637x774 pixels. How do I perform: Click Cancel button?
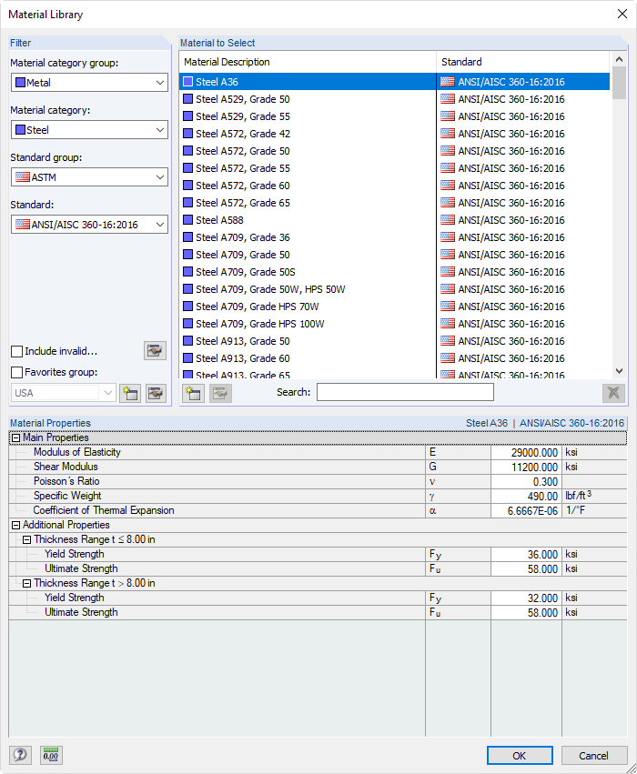[594, 755]
